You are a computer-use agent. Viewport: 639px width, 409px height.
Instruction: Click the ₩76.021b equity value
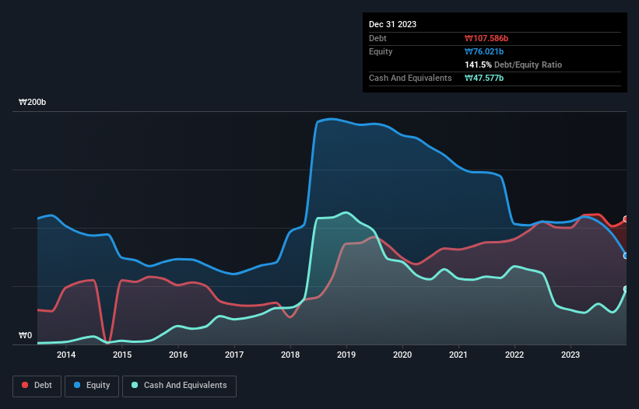484,51
